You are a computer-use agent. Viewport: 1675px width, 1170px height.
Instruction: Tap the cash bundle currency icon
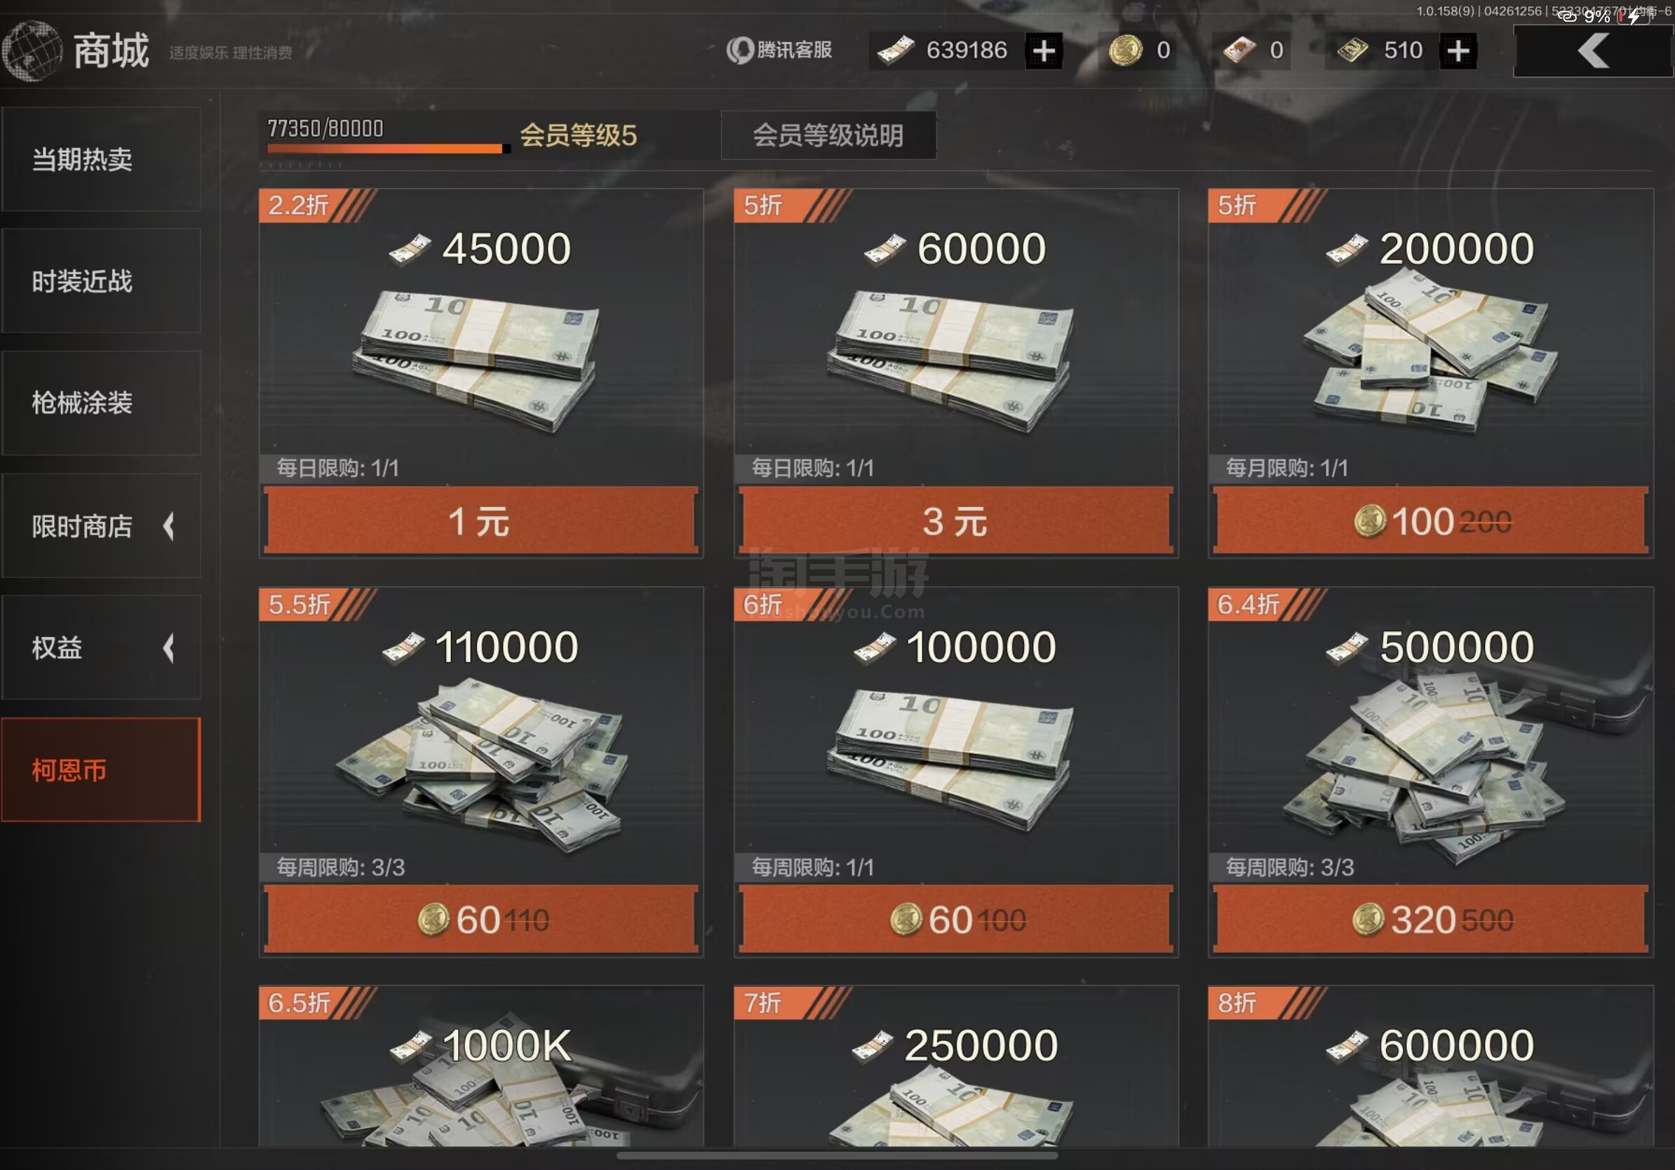(895, 51)
